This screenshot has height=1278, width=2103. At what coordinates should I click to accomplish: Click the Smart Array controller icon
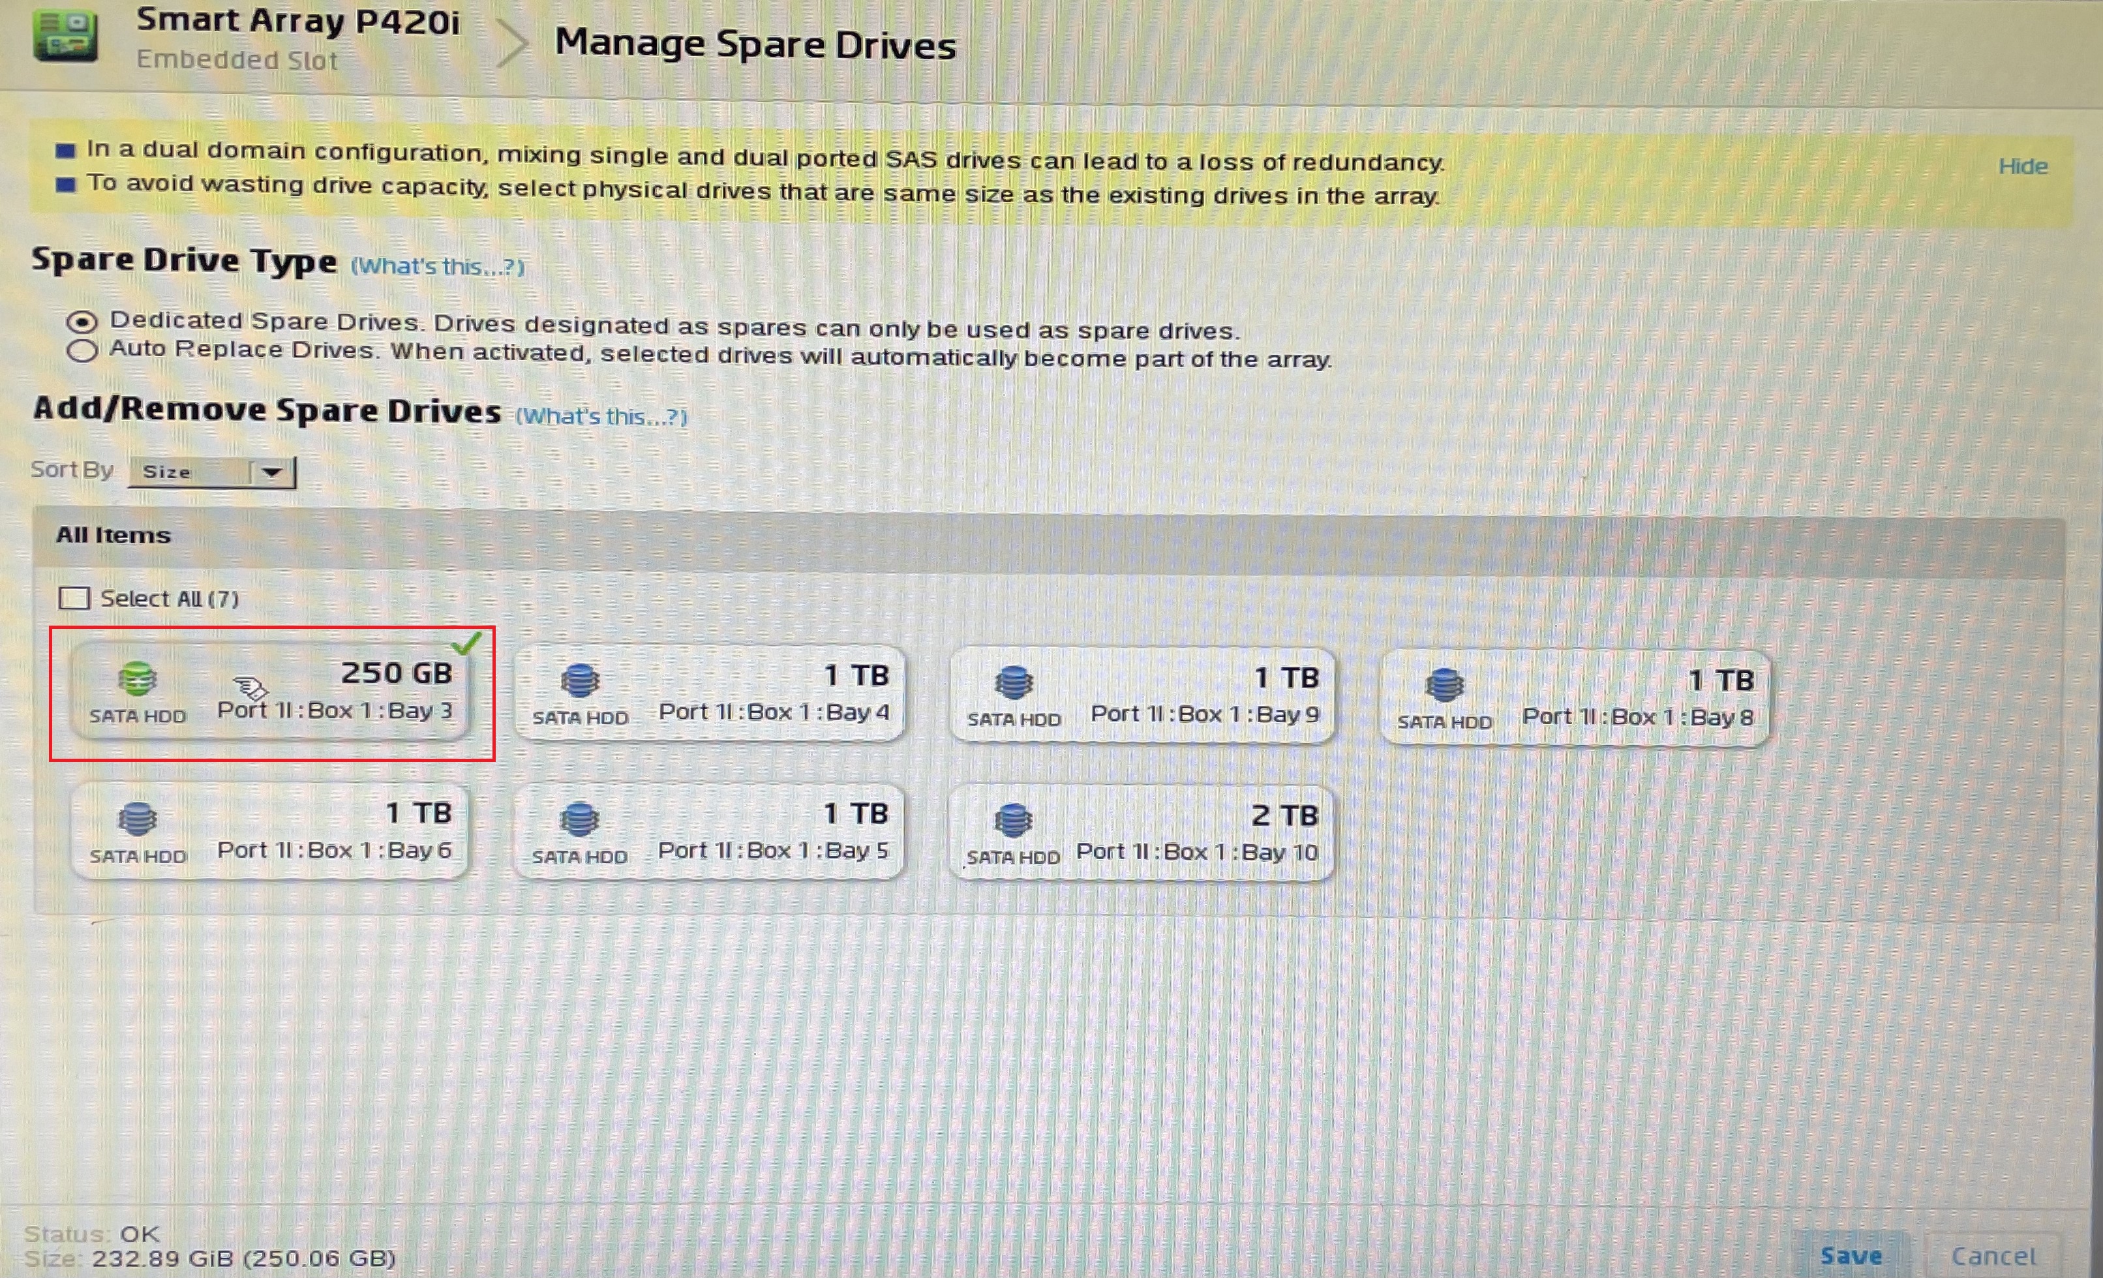pos(65,35)
